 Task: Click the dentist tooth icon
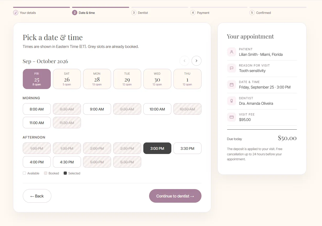[232, 101]
